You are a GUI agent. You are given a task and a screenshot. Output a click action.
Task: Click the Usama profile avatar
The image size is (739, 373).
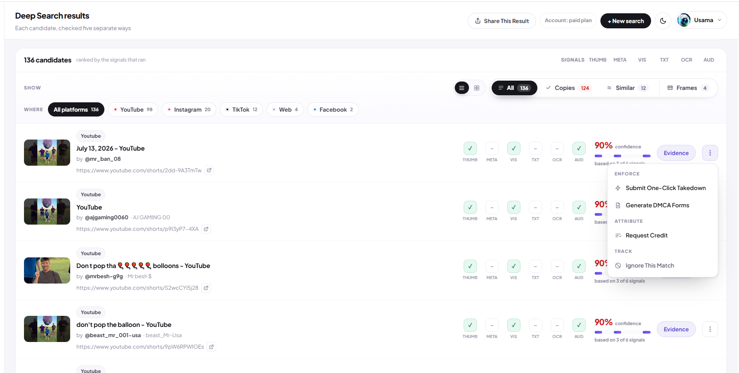(684, 20)
